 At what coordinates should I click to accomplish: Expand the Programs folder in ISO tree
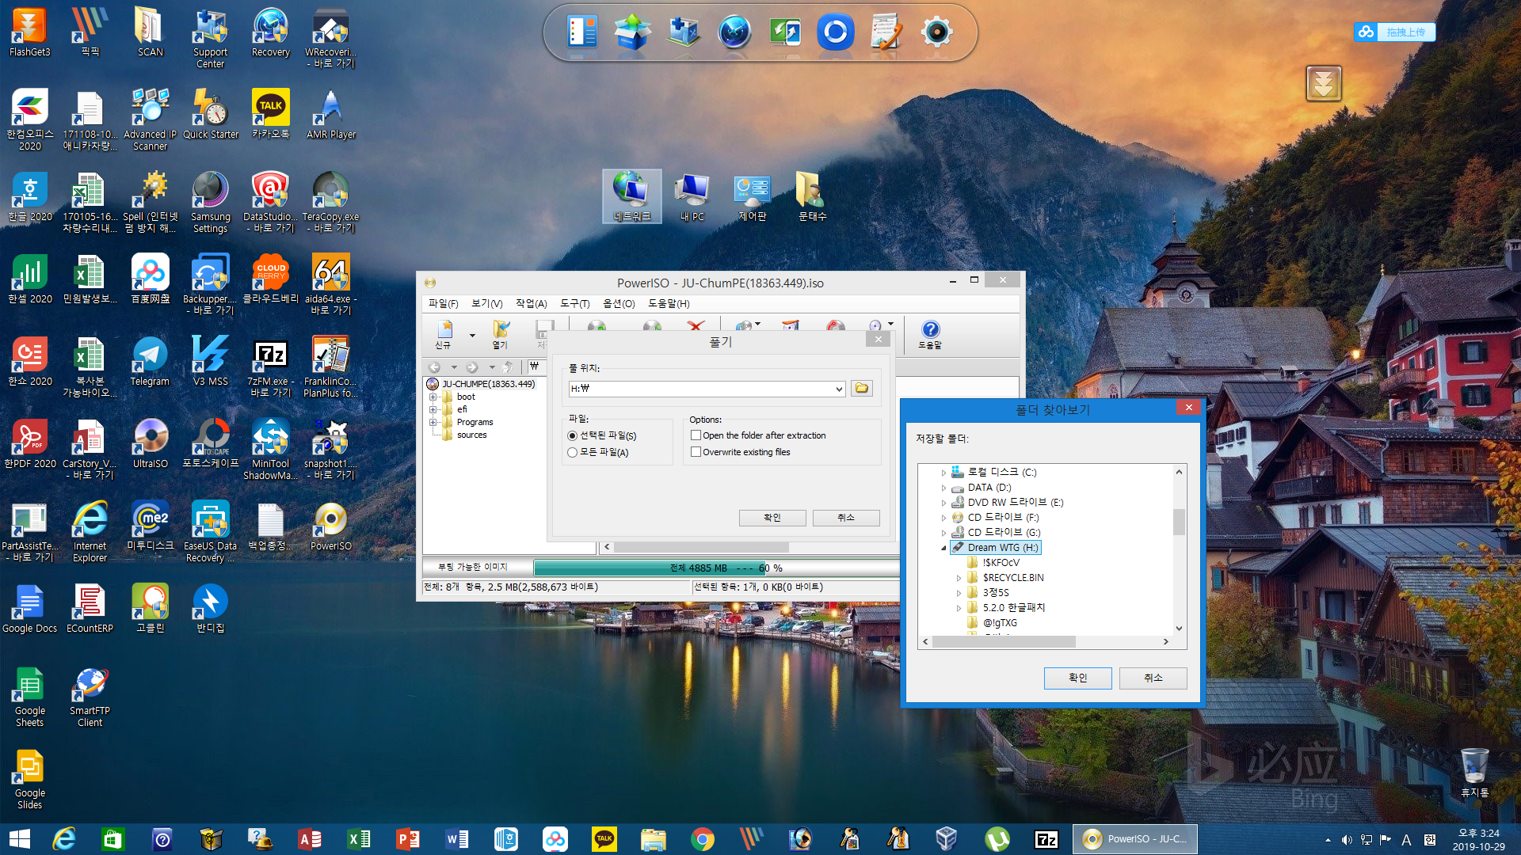[433, 423]
